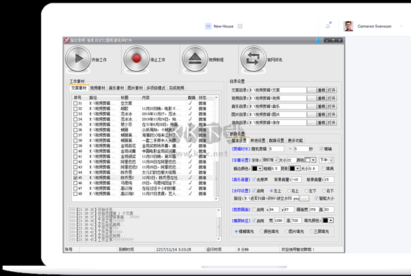Viewport: 411px width, 276px height.
Task: Tick the checkbox for row 31
Action: tap(75, 103)
